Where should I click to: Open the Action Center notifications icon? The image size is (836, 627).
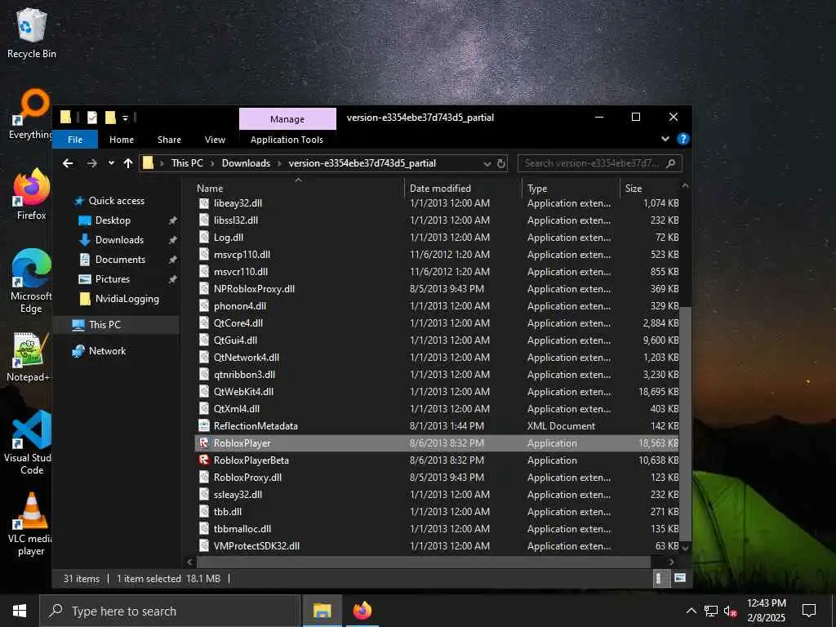tap(809, 611)
